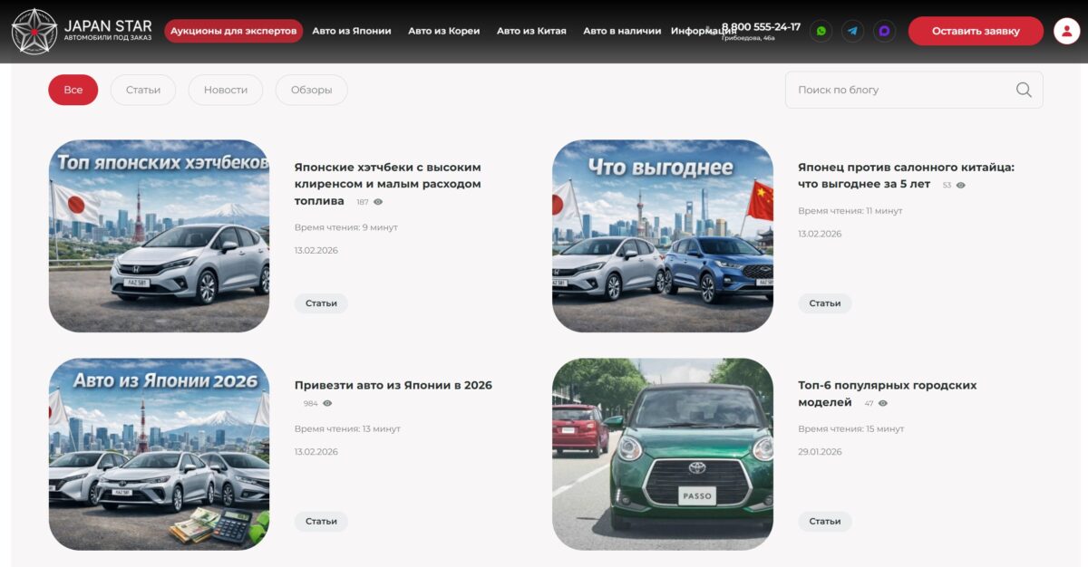The height and width of the screenshot is (567, 1088).
Task: Click the Japan Star logo
Action: point(82,31)
